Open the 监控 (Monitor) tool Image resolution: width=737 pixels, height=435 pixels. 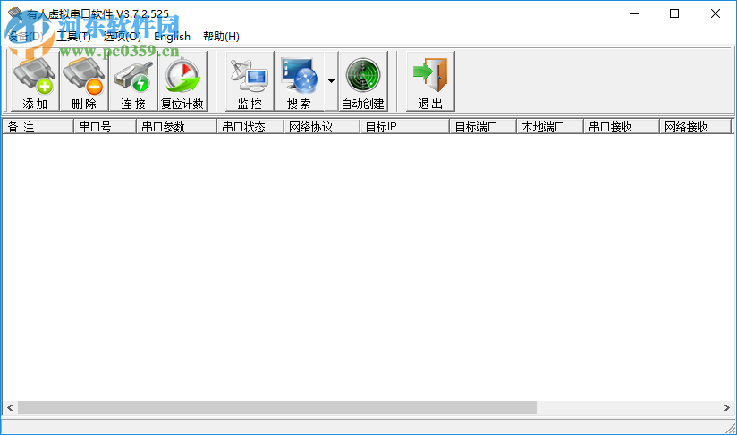pos(250,81)
